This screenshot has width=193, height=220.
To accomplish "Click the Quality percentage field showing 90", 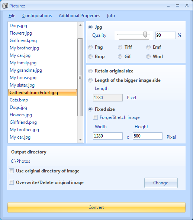I will coord(165,35).
